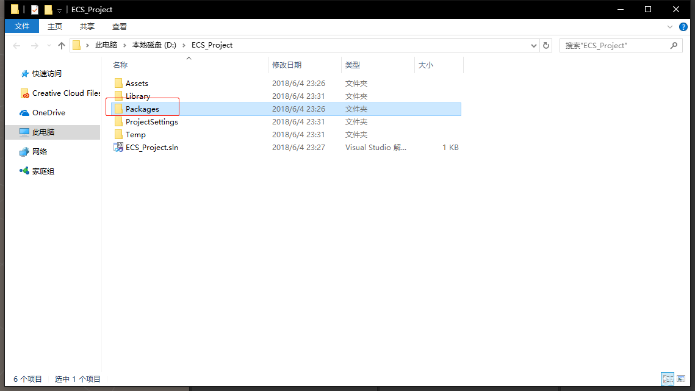Click the Temp folder icon
The height and width of the screenshot is (391, 695).
click(118, 135)
